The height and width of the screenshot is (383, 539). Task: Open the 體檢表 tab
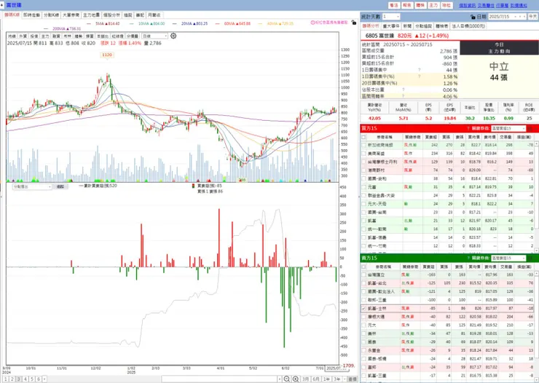point(441,26)
